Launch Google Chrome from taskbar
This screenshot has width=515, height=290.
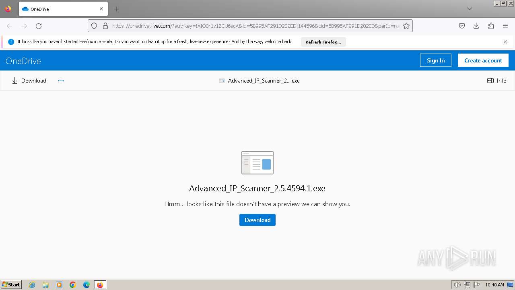[73, 285]
